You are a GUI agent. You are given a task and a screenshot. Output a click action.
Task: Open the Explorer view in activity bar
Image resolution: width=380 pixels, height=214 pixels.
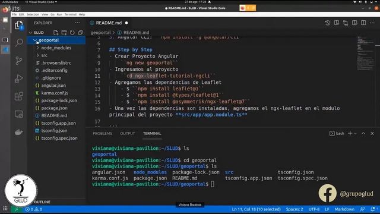18,25
